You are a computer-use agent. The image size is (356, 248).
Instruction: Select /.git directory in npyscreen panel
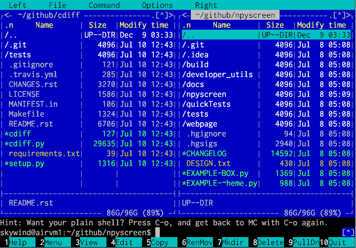[x=266, y=45]
